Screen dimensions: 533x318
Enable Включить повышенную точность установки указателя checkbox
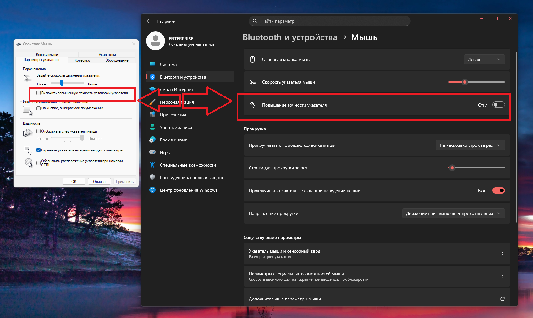tap(38, 93)
